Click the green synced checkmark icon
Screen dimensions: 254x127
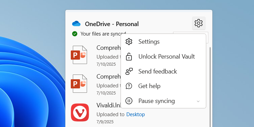click(x=75, y=34)
